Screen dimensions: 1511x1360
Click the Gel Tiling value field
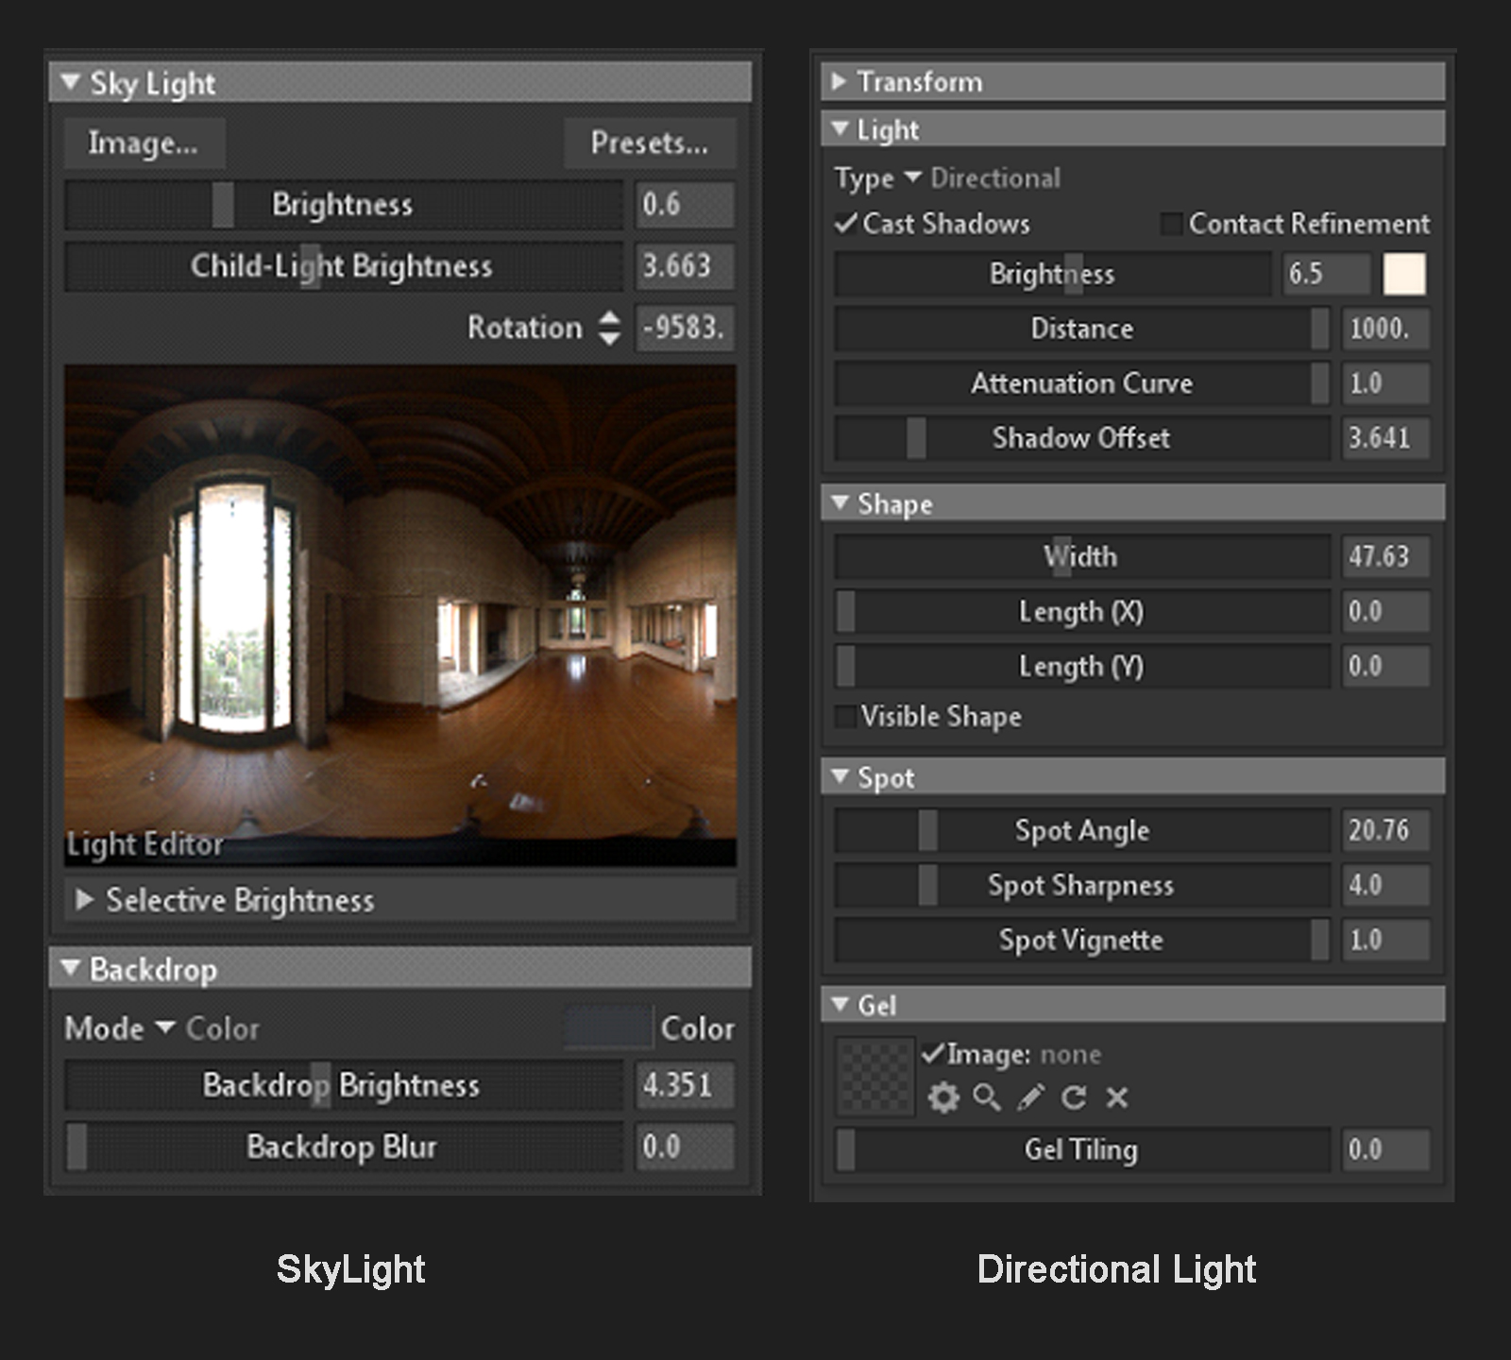coord(1385,1149)
